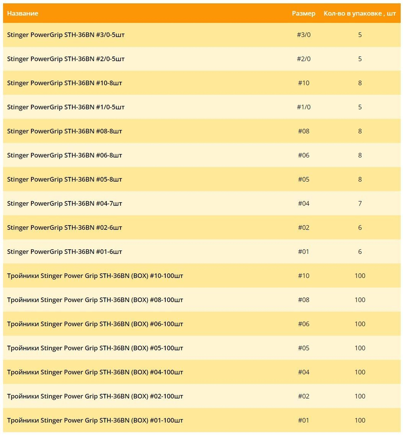Image resolution: width=403 pixels, height=437 pixels.
Task: Open Stinger PowerGrip STH-36BN #3/0-5шт product name
Action: [66, 35]
